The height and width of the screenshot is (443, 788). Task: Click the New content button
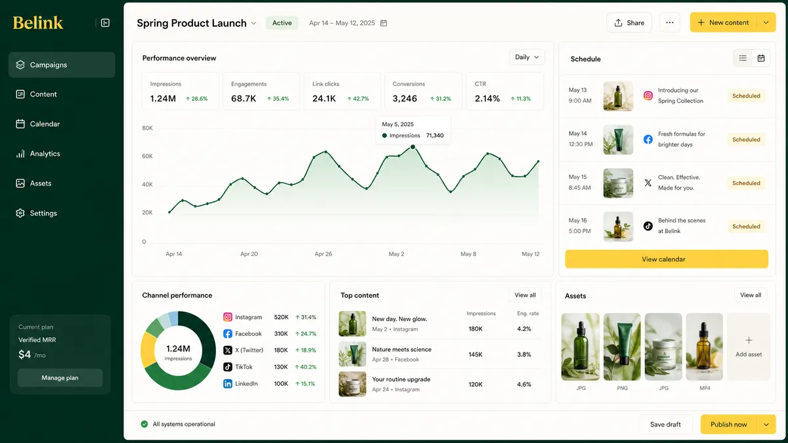[x=723, y=22]
